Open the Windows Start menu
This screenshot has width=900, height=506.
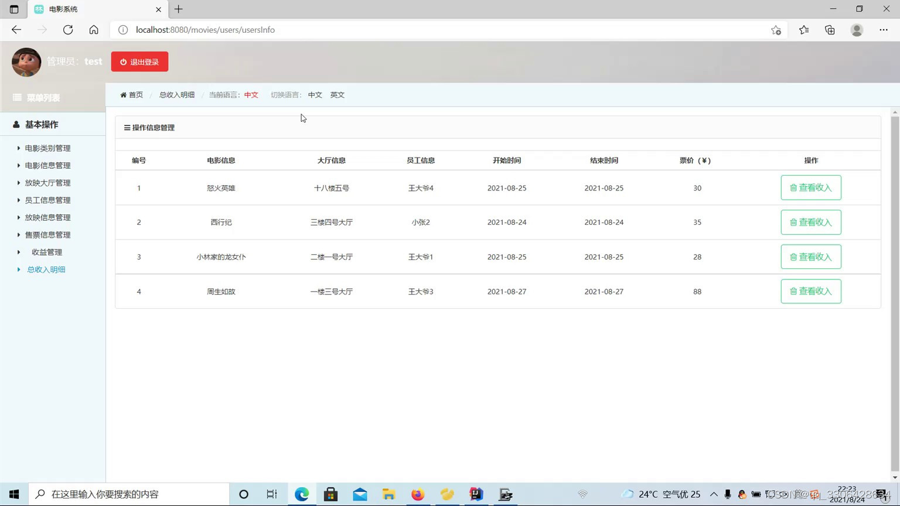point(14,494)
